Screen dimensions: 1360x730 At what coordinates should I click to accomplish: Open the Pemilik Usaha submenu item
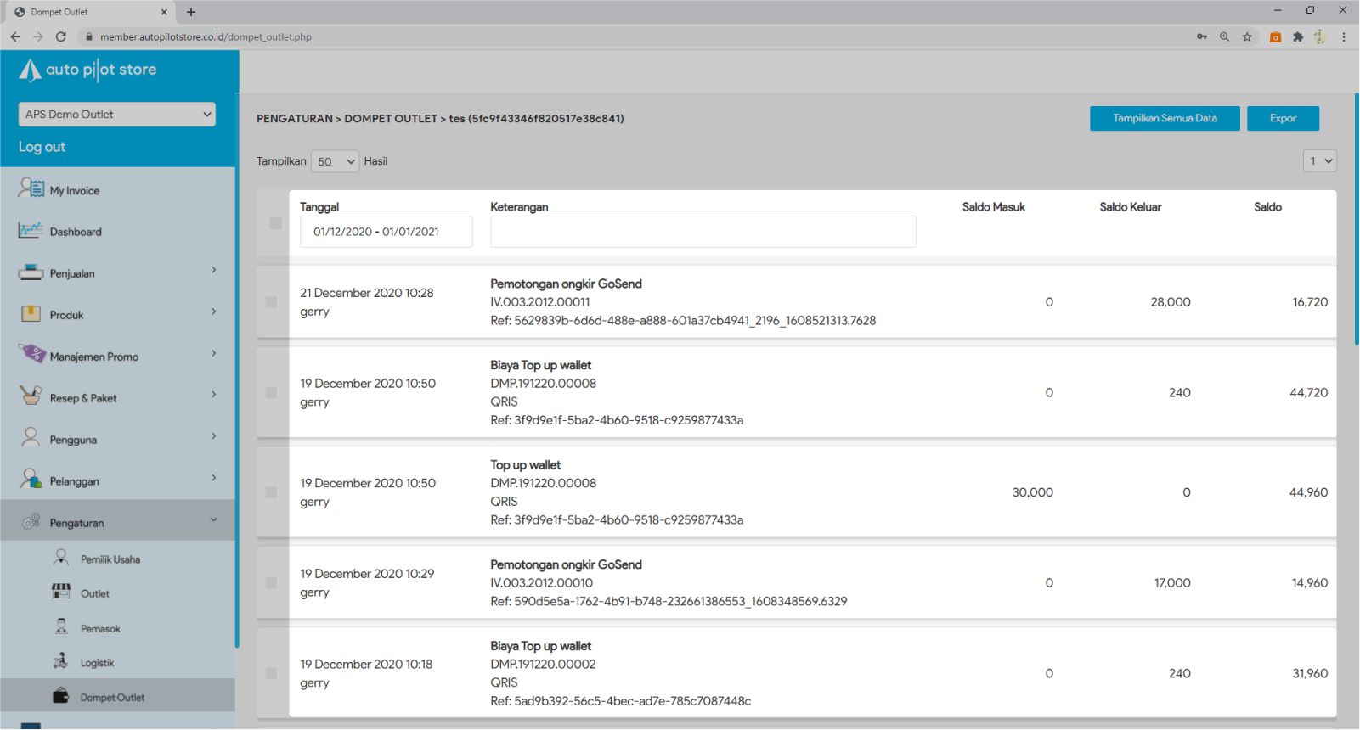(110, 559)
